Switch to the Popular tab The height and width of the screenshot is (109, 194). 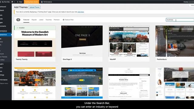point(34,20)
